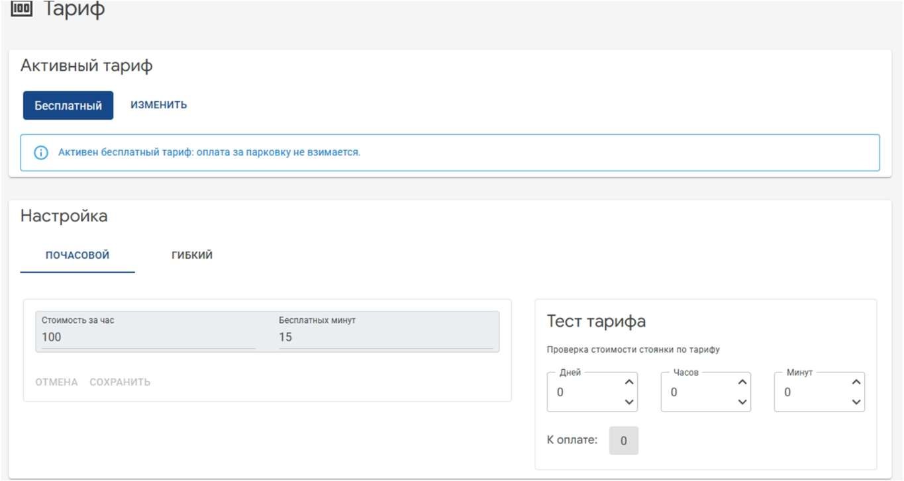This screenshot has height=481, width=904.
Task: Open the ГИБКИЙ tariff tab
Action: coord(192,255)
